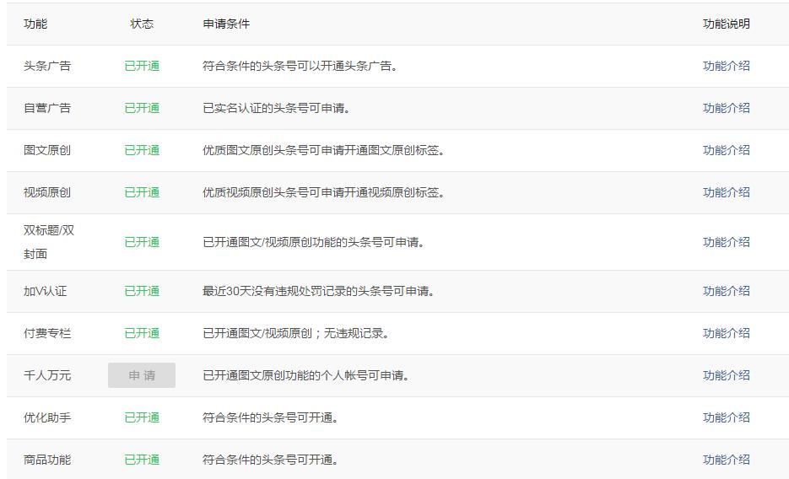Click 已开通 status of 视频原创

(142, 192)
